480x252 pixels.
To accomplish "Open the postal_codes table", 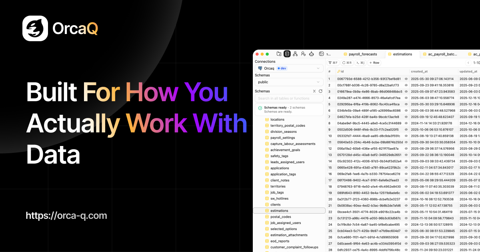I will (281, 217).
